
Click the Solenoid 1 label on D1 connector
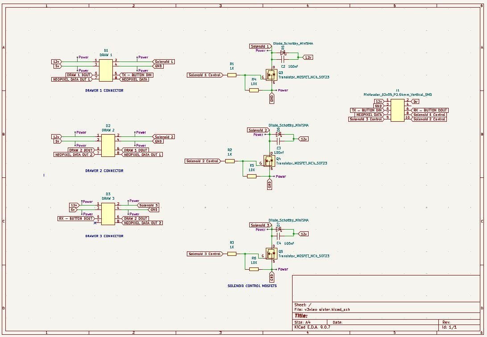[164, 62]
